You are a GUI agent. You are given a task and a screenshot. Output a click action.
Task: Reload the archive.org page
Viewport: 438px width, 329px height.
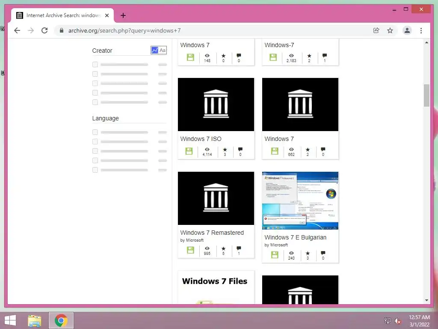[44, 30]
